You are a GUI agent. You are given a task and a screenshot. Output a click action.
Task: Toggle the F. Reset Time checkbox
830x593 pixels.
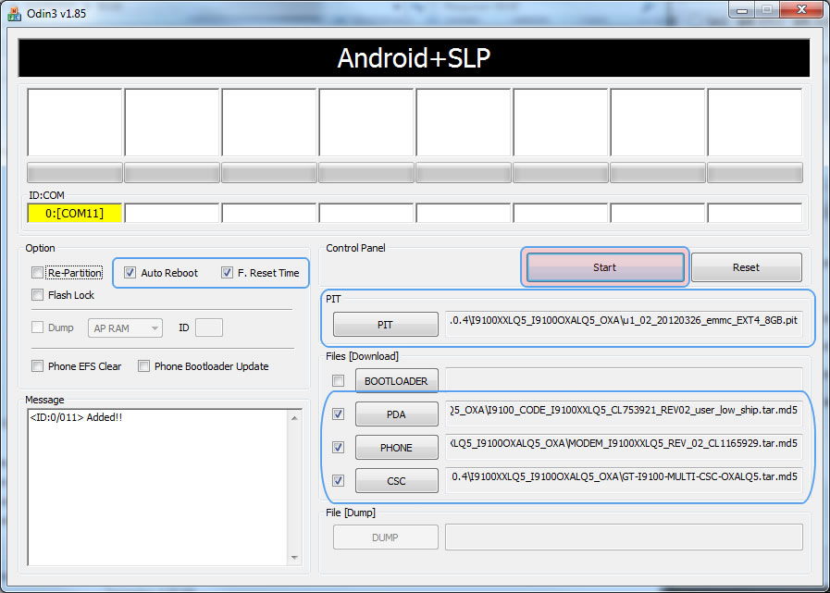pos(227,273)
